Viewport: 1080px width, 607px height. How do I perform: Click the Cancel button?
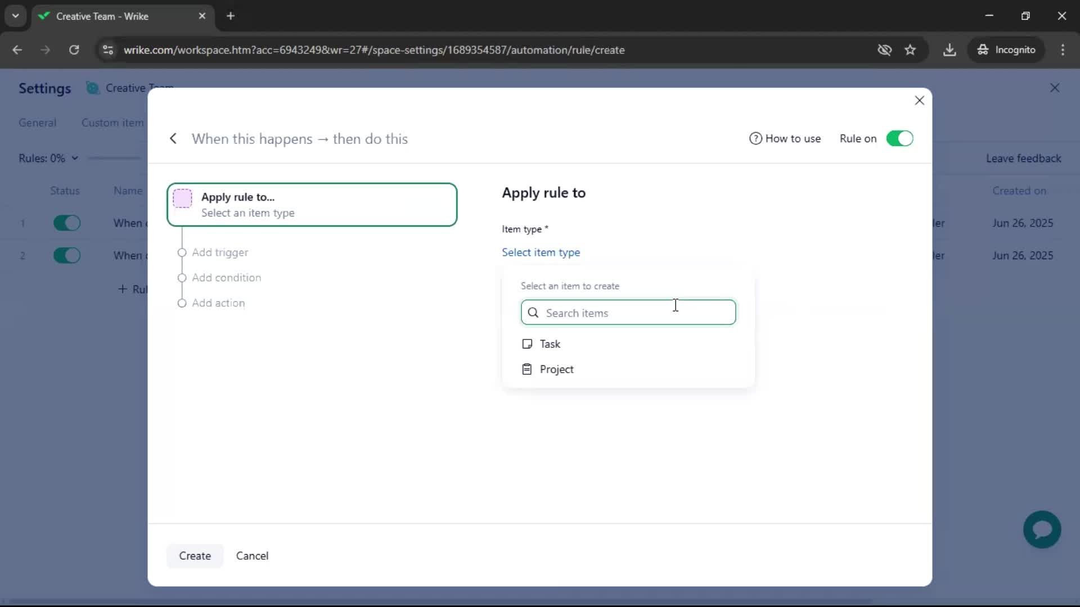coord(252,556)
